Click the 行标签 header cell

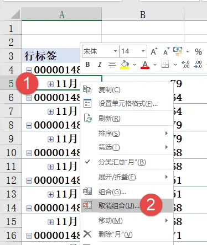pos(51,55)
